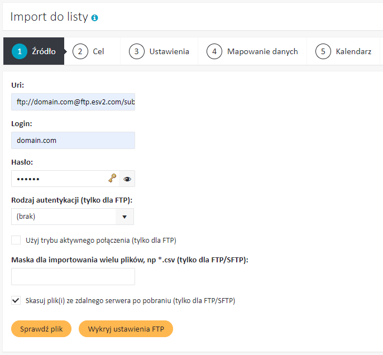Go to the Mapowanie danych tab
This screenshot has height=355, width=383.
tap(252, 51)
